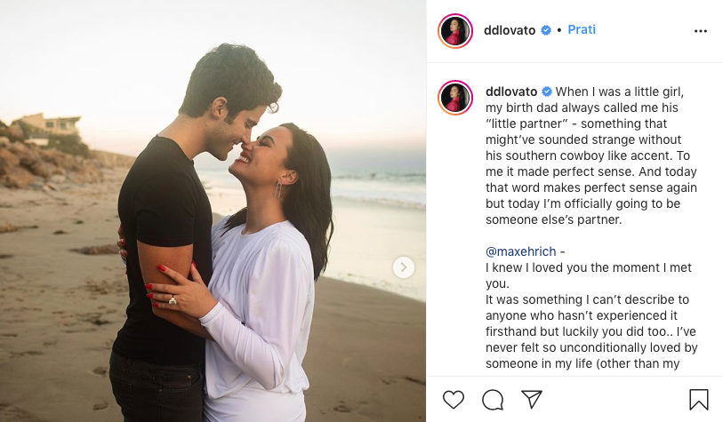Click the caption line "I knew I loved you"

(x=589, y=267)
